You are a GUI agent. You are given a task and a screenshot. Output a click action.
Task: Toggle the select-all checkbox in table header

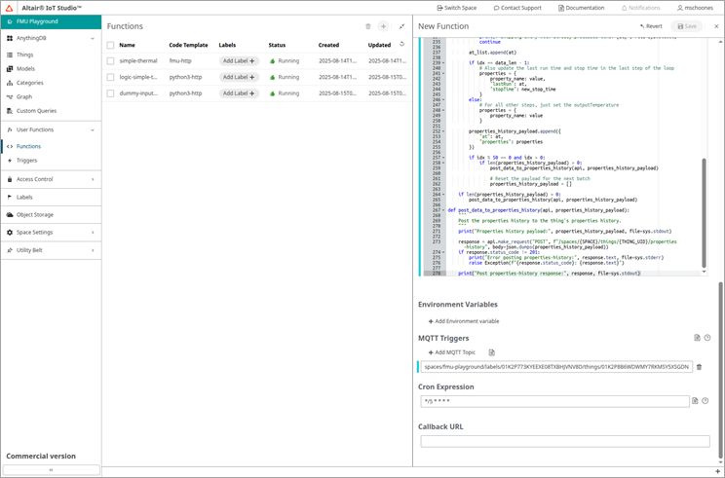coord(110,45)
